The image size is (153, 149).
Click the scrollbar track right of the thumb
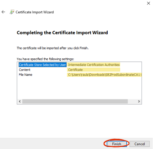point(132,101)
